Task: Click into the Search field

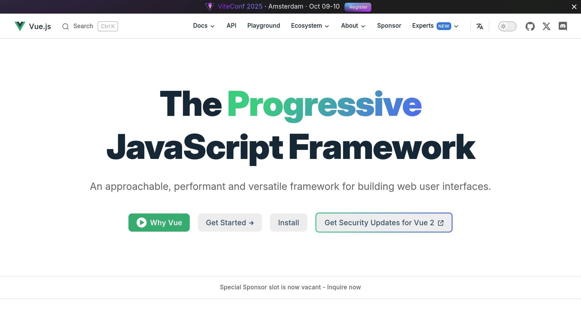Action: coord(90,26)
